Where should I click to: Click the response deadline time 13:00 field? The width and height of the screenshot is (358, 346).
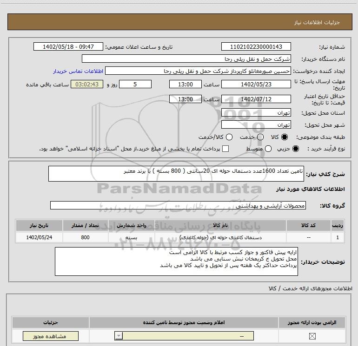[x=186, y=84]
